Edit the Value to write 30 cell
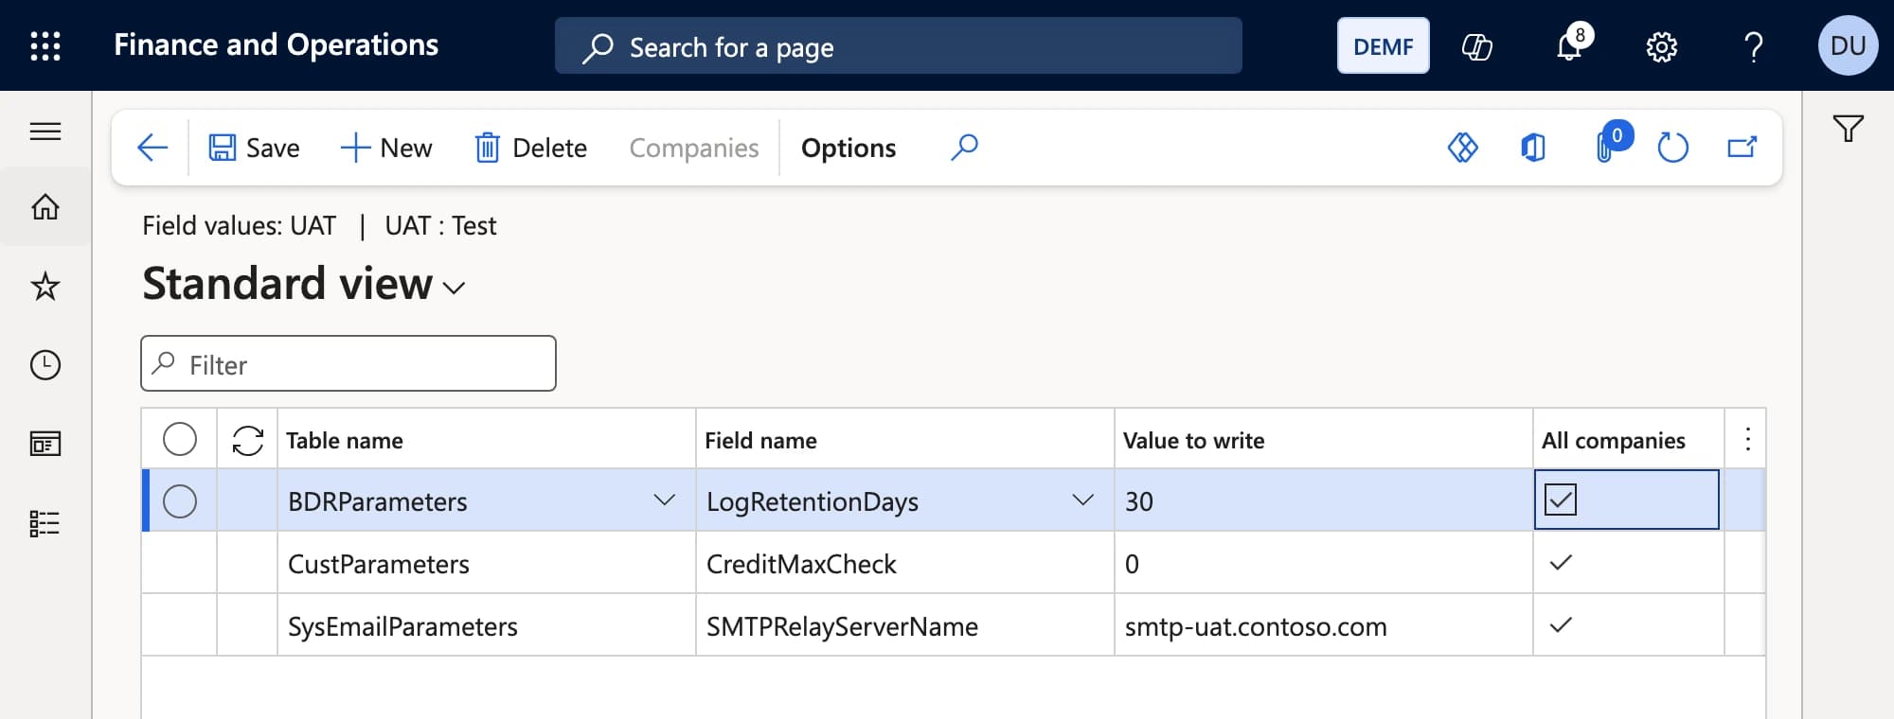This screenshot has height=719, width=1894. tap(1323, 500)
